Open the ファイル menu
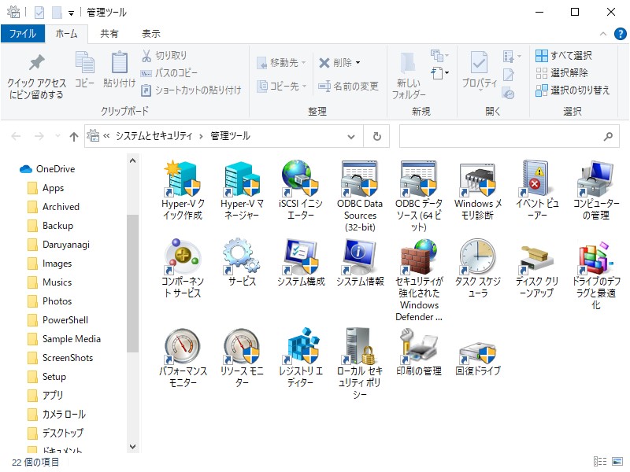 coord(24,33)
